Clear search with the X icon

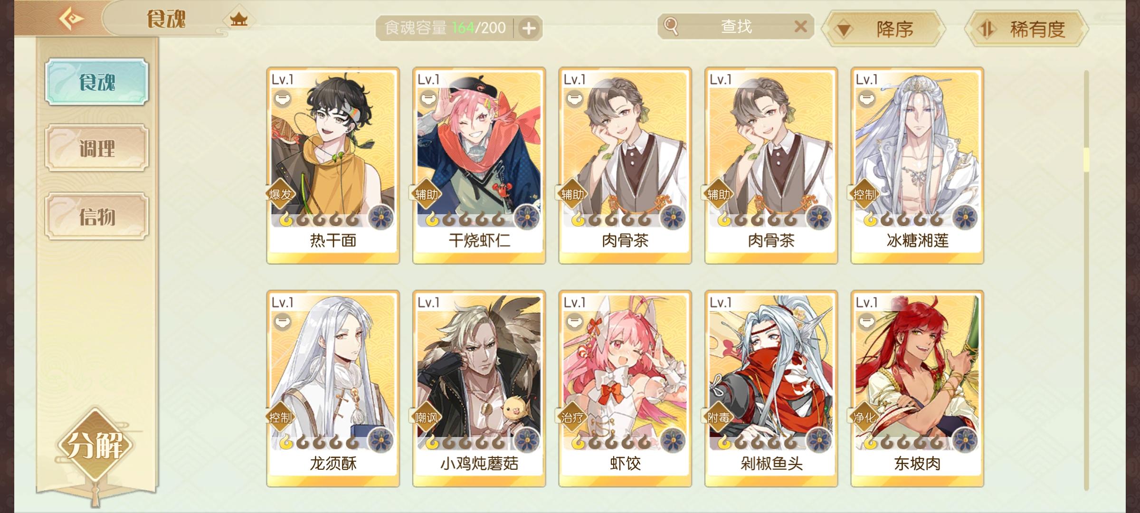pos(800,26)
